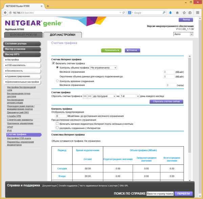This screenshot has height=199, width=203.
Task: Open Документация help link
Action: [49, 185]
